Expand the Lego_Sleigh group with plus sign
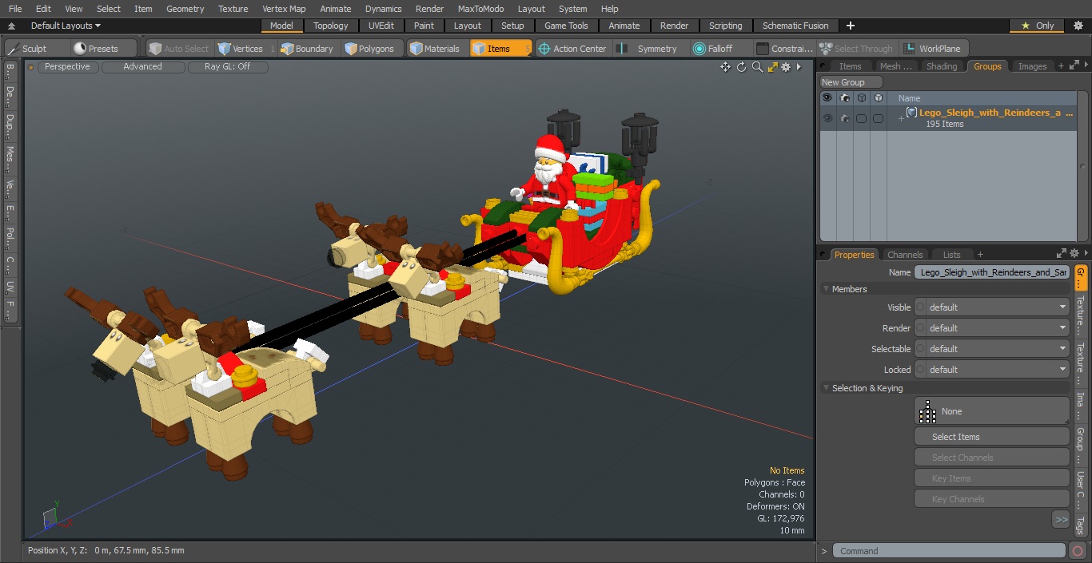 pos(901,118)
